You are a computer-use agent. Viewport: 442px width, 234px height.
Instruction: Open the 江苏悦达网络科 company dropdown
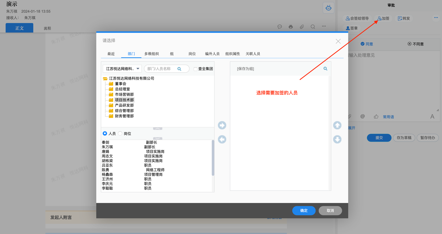[122, 68]
